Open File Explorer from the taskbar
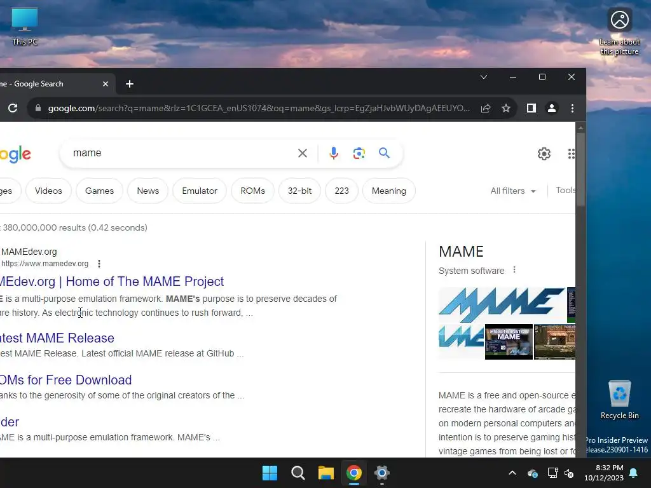Image resolution: width=651 pixels, height=488 pixels. coord(326,473)
